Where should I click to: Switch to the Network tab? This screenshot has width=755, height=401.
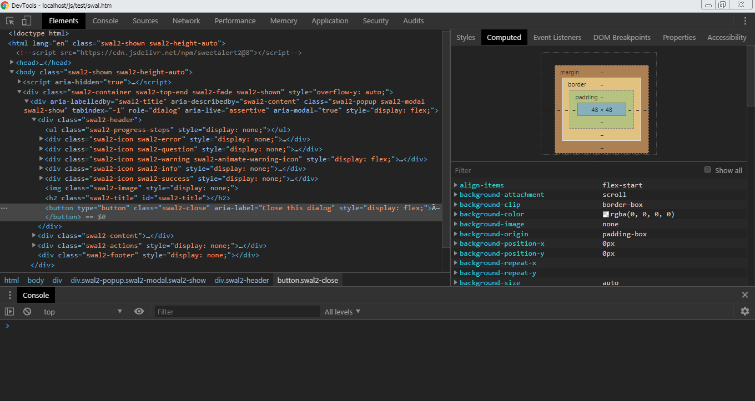coord(186,21)
